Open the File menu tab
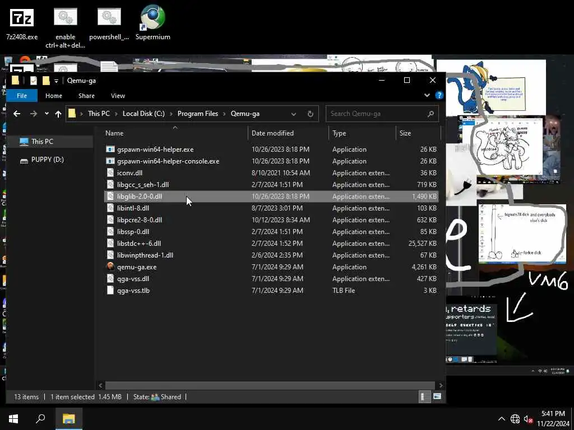Screen dimensions: 574x430 coord(22,96)
